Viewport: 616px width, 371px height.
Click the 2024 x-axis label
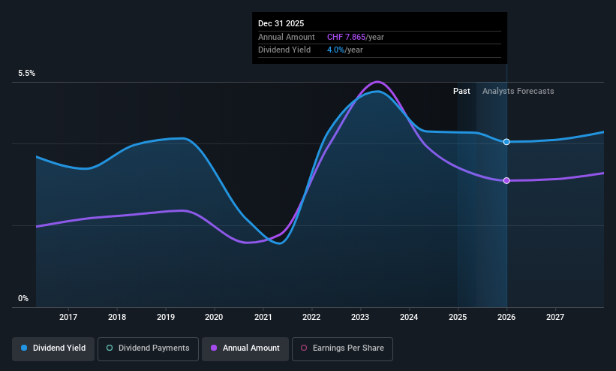click(x=409, y=317)
